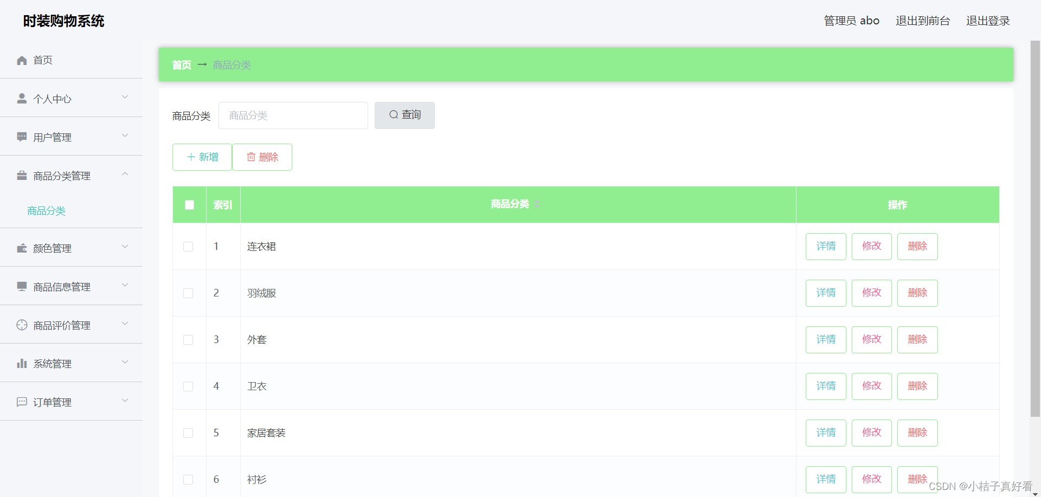Click the 操作 column header

tap(897, 205)
